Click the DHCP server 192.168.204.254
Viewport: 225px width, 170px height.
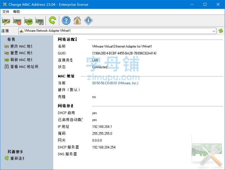[x=104, y=147]
